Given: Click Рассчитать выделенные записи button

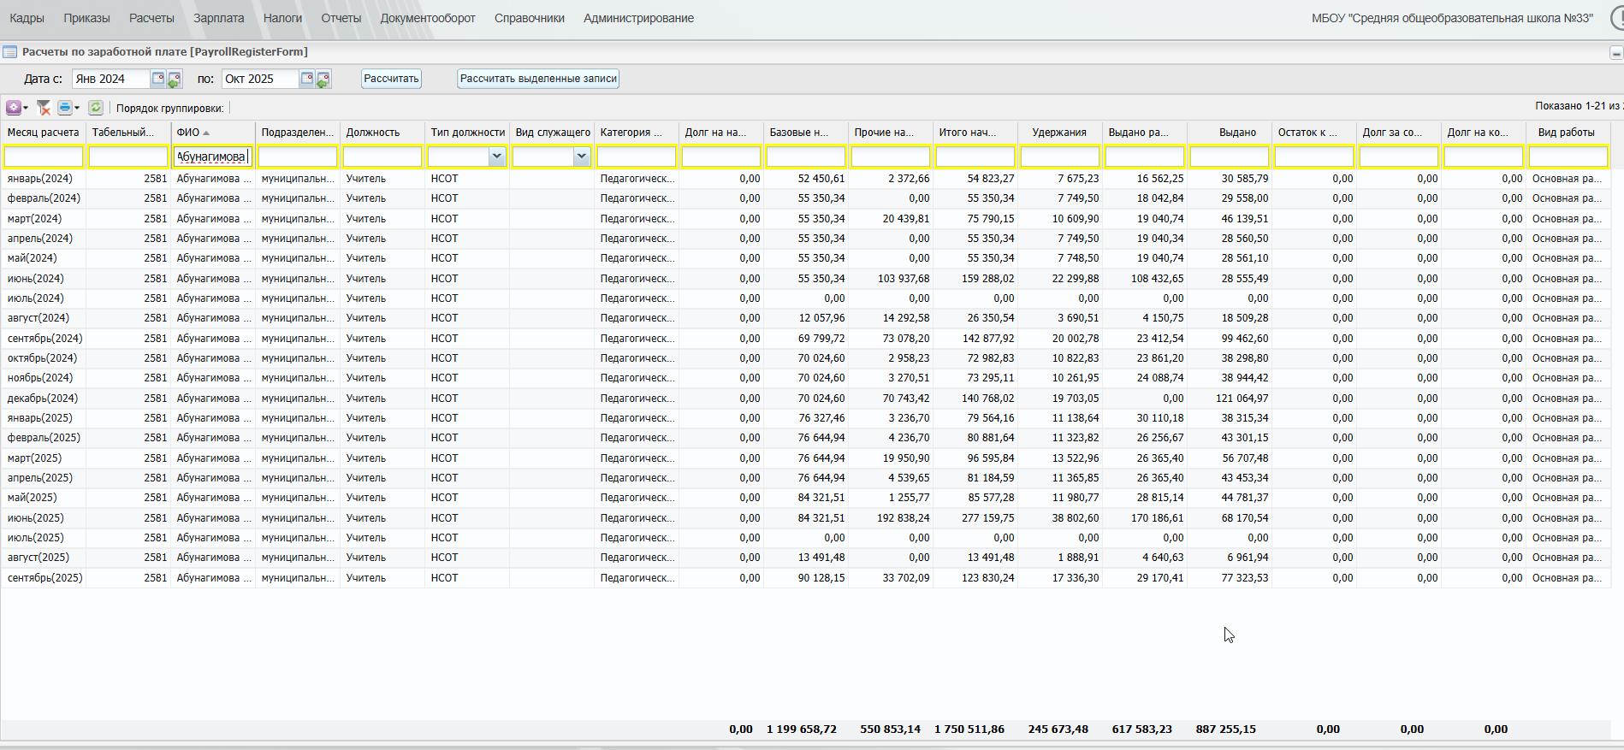Looking at the screenshot, I should click(x=538, y=79).
